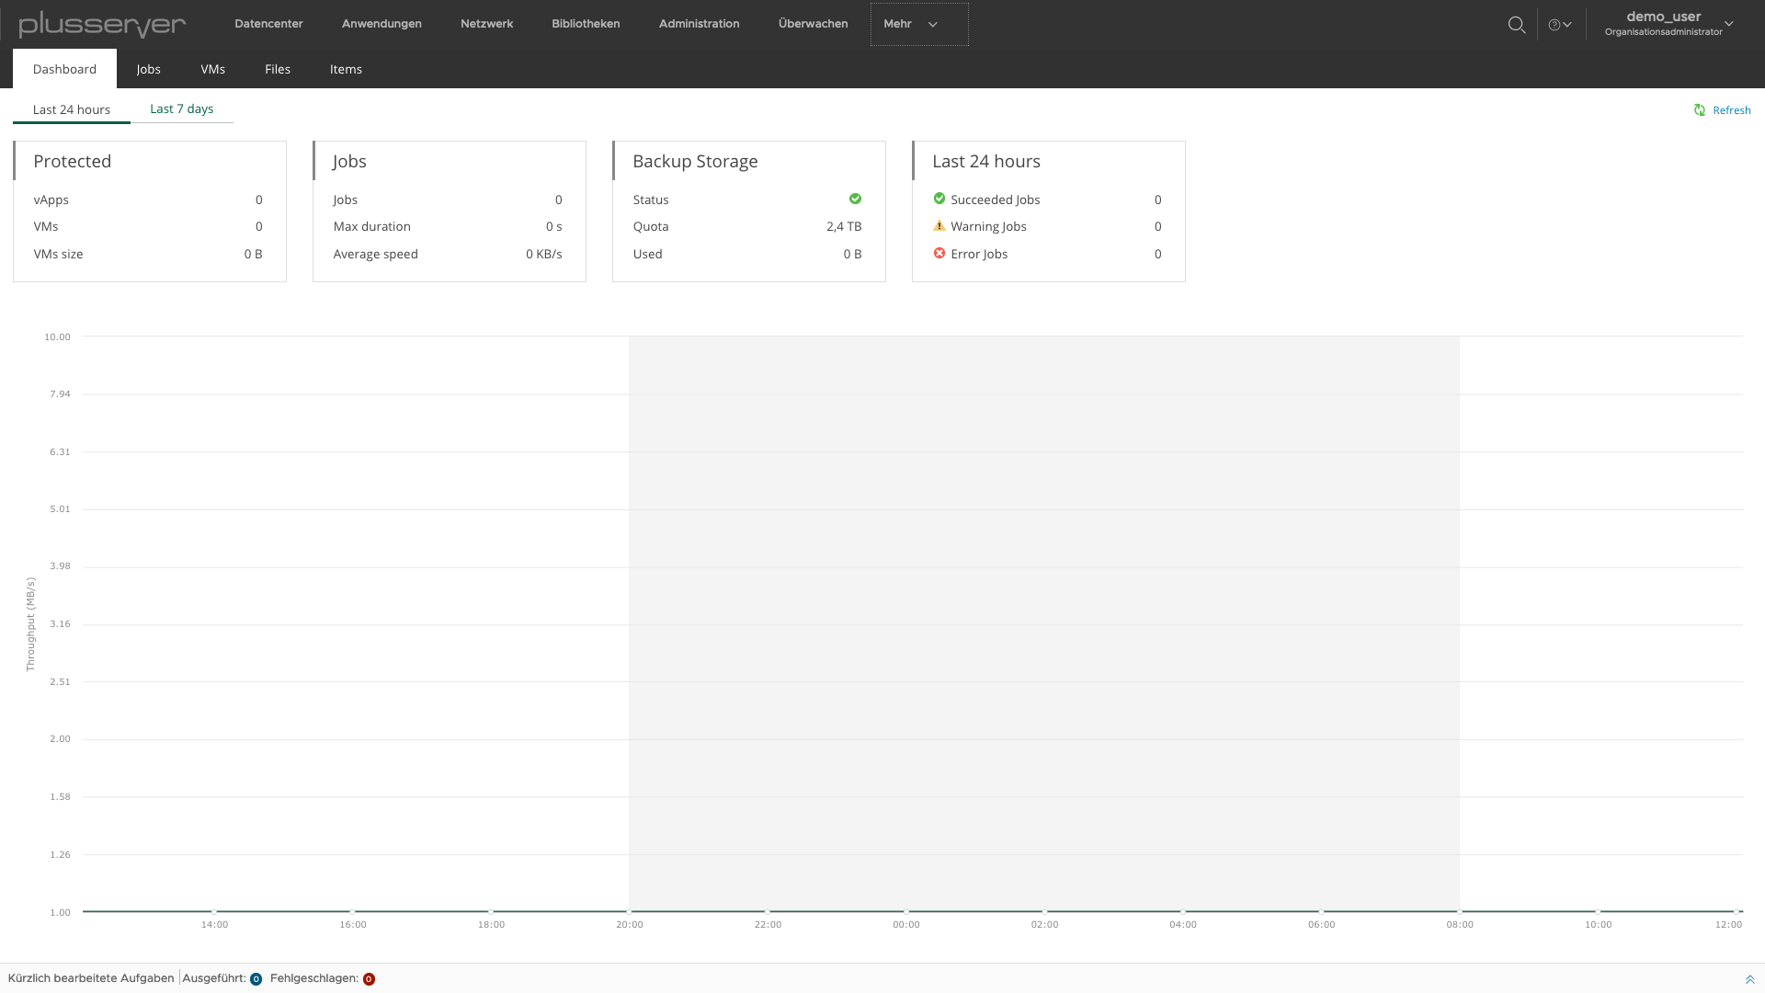Click the warning triangle icon in Warning Jobs
1765x993 pixels.
[x=939, y=225]
